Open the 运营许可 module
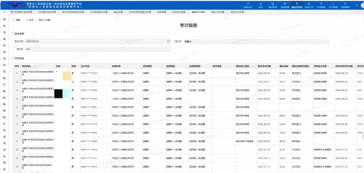Viewport: 364px width, 173px height. point(309,5)
